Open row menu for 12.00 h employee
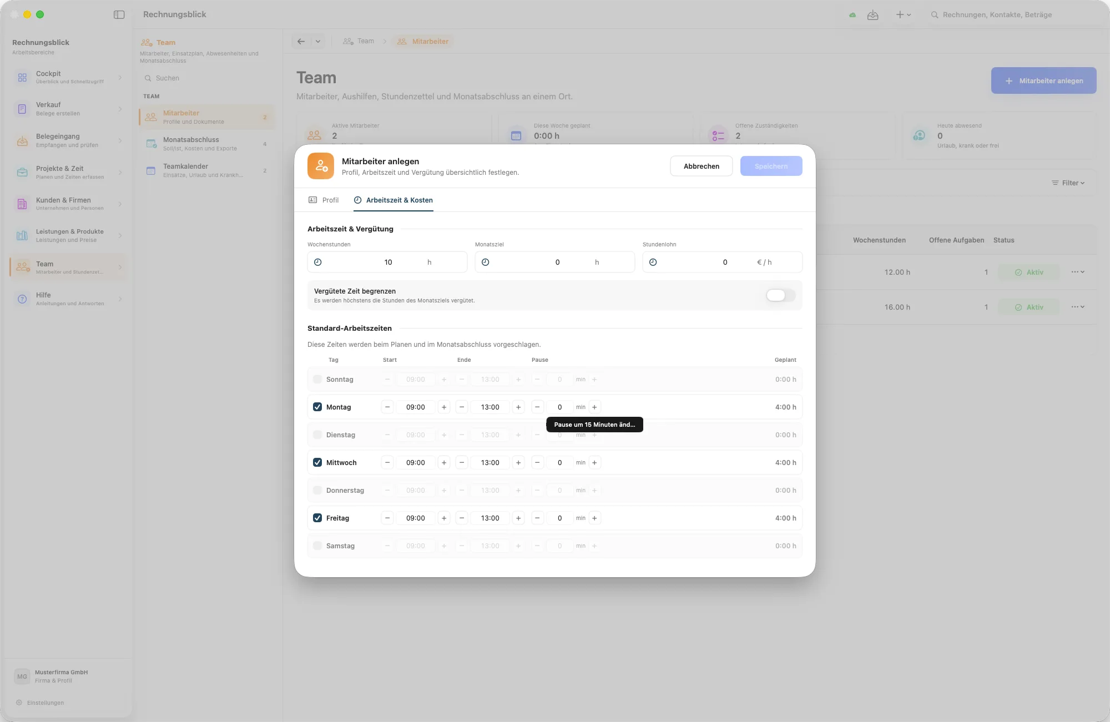 click(1078, 272)
